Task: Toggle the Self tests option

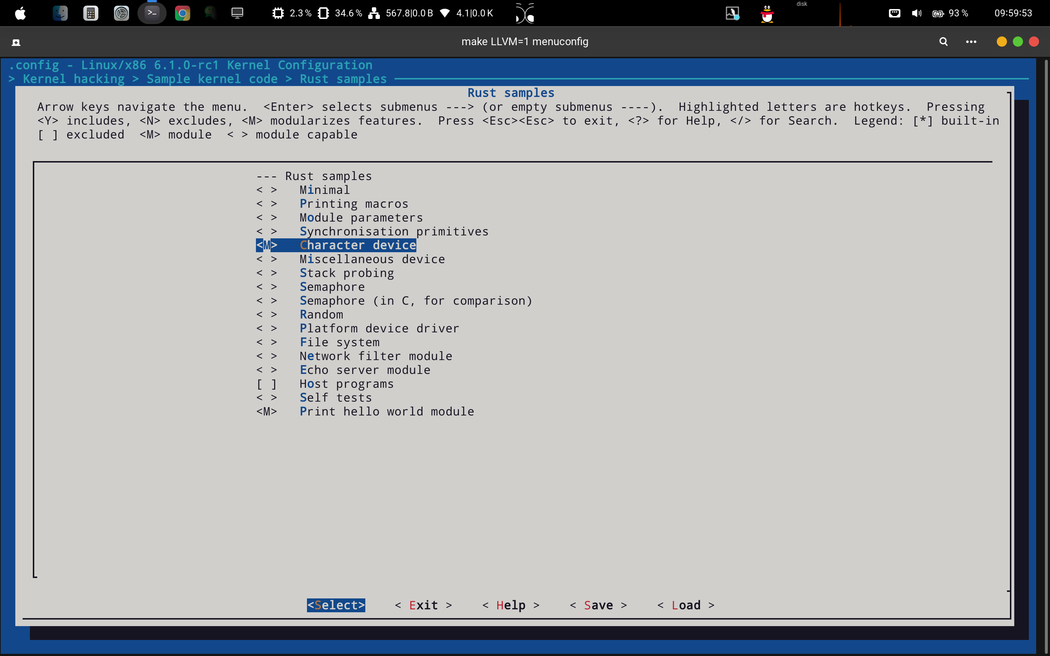Action: pyautogui.click(x=335, y=398)
